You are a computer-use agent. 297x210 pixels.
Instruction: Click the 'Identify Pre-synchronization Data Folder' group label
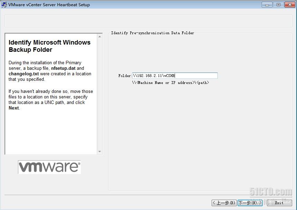152,33
